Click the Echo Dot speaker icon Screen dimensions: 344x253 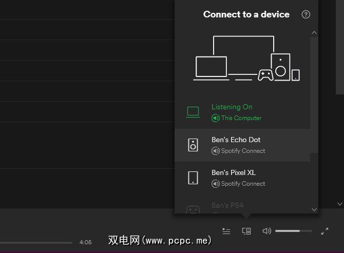coord(193,145)
